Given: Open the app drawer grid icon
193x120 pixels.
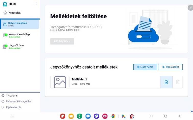Looking at the screenshot, I should [x=13, y=116].
